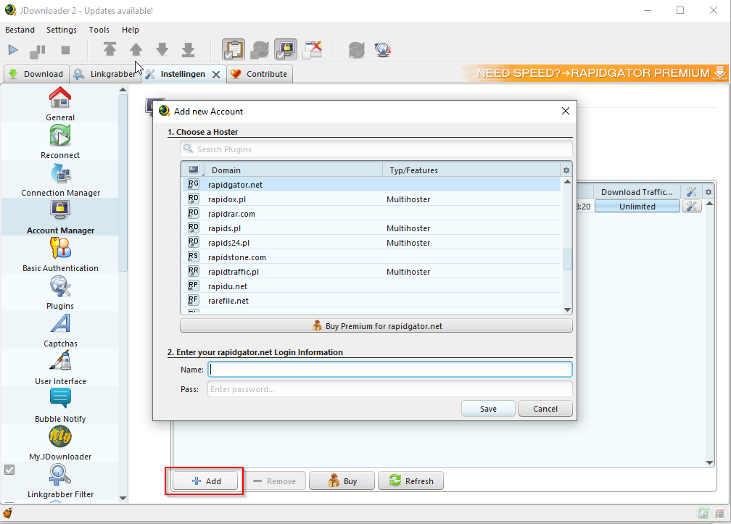731x524 pixels.
Task: Click the Buy button
Action: tap(342, 481)
